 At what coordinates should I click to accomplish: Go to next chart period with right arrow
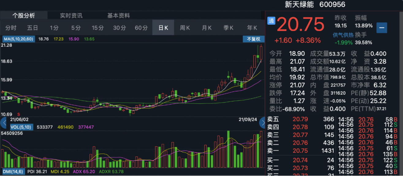[x=263, y=123]
